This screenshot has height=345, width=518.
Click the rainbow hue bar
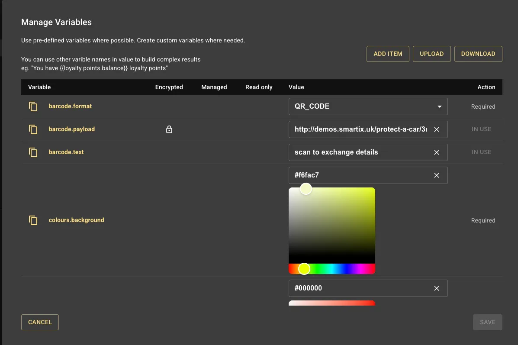coord(331,269)
